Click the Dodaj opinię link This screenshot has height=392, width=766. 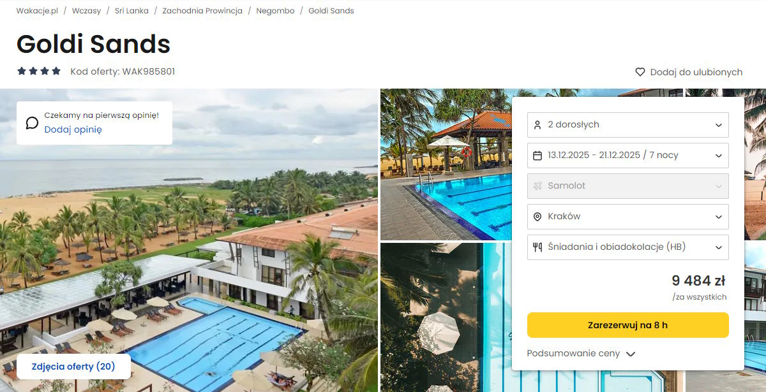[73, 129]
